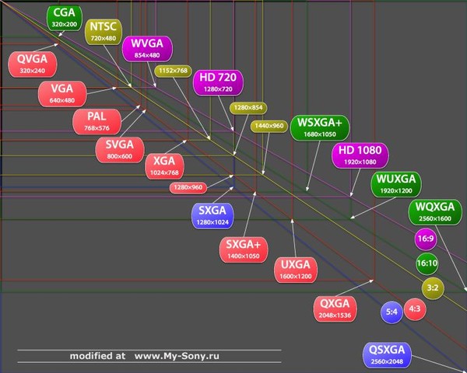This screenshot has width=467, height=373.
Task: Click the green CGA 320×200 label
Action: pyautogui.click(x=65, y=18)
